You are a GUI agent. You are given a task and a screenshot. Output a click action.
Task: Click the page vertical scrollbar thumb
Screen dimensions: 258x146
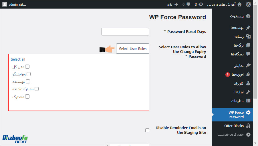(255, 52)
